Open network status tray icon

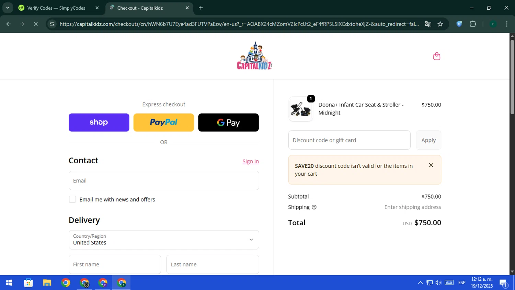coord(430,283)
